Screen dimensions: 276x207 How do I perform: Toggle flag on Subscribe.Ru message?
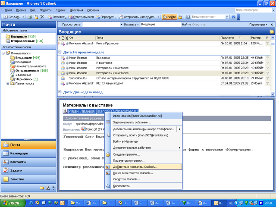tap(267, 78)
